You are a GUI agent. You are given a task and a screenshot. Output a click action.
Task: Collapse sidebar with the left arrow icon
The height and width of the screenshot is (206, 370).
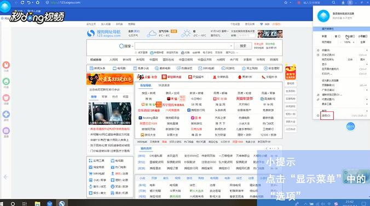click(x=5, y=177)
